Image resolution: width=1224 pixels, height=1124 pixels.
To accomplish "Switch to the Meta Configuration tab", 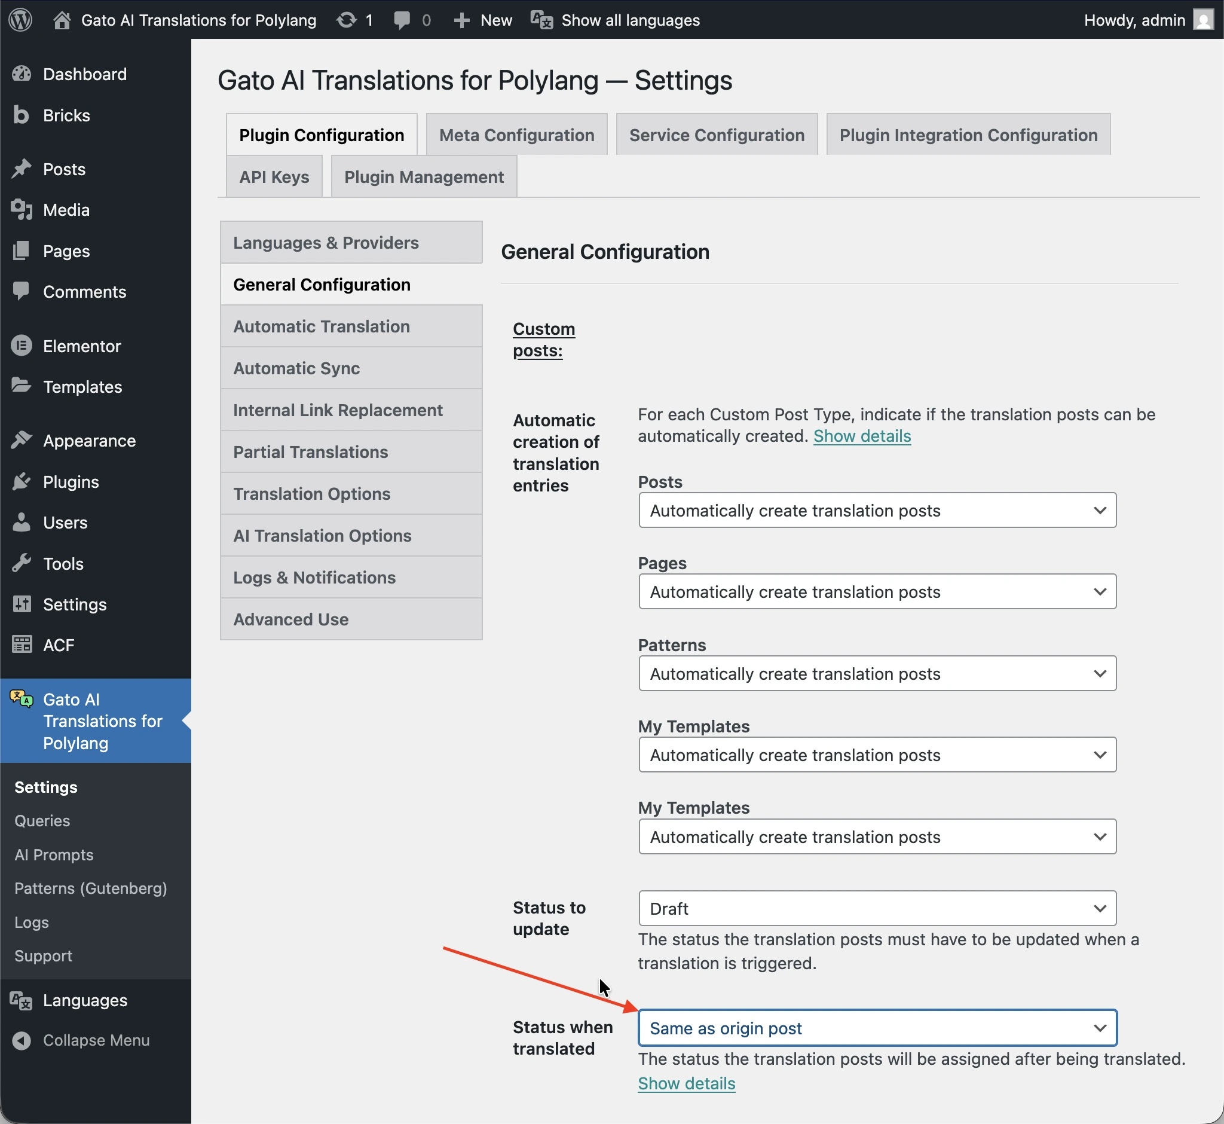I will click(516, 135).
